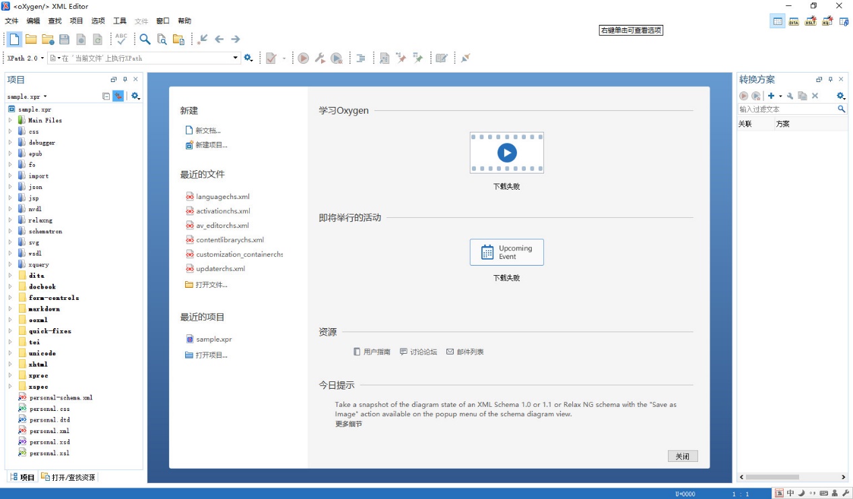Viewport: 853px width, 499px height.
Task: Click the wrench icon in the transformation panel
Action: [790, 96]
